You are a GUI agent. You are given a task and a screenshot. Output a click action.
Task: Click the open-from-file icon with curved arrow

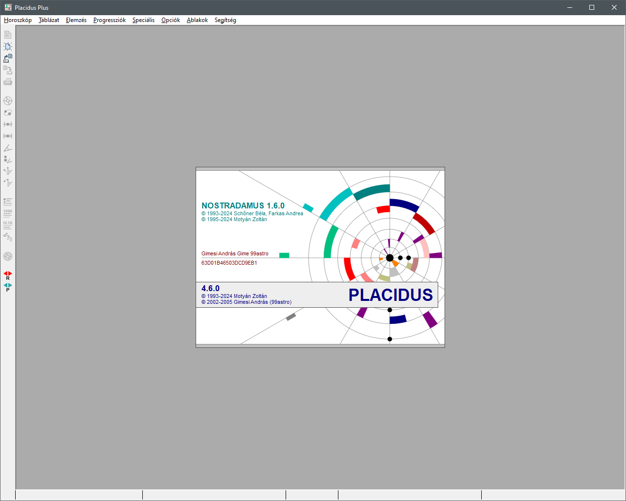click(8, 58)
